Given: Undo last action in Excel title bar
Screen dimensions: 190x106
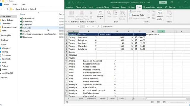Looking at the screenshot, I should tap(73, 2).
